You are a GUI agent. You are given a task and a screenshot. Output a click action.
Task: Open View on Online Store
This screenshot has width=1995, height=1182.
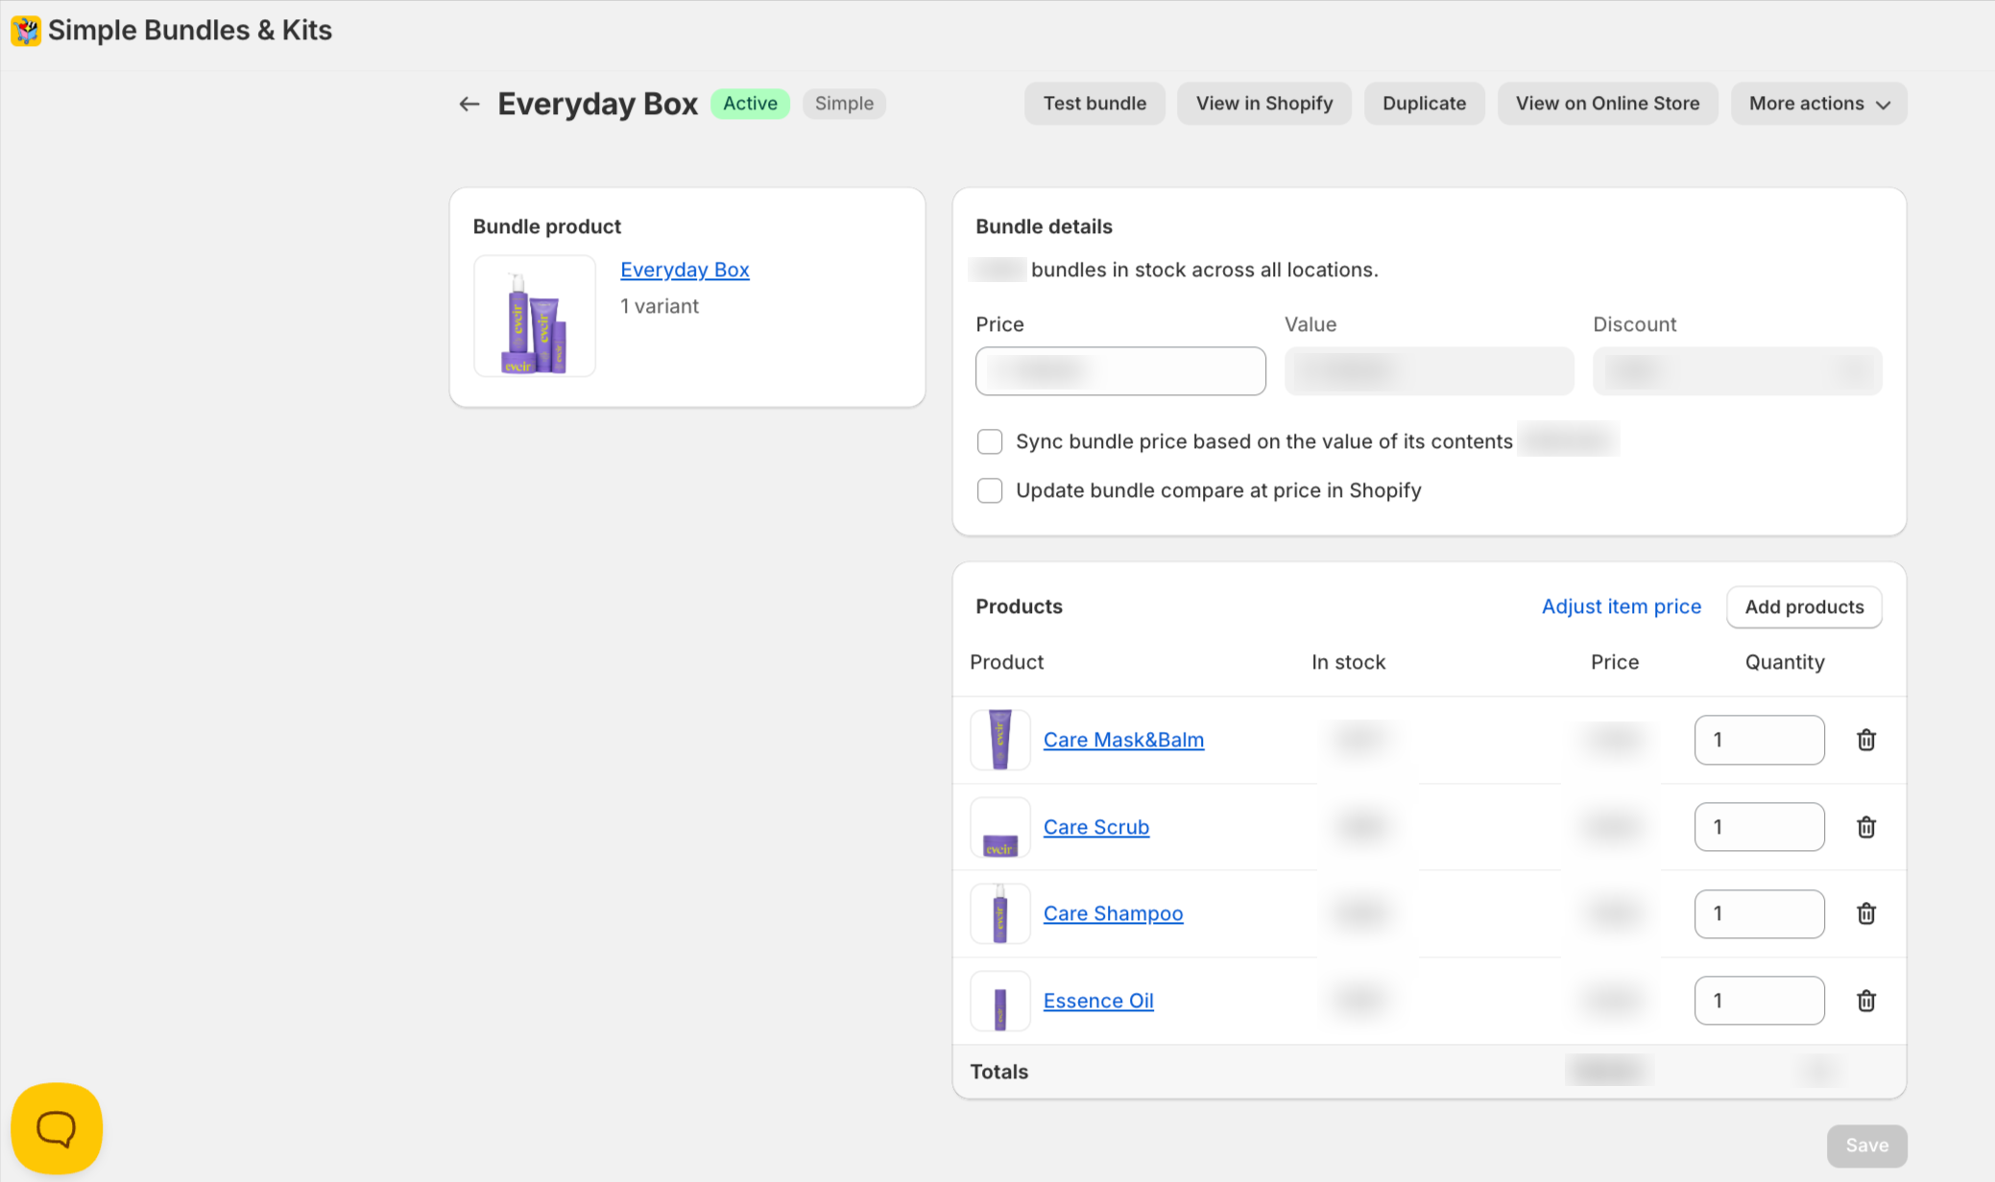[x=1607, y=104]
